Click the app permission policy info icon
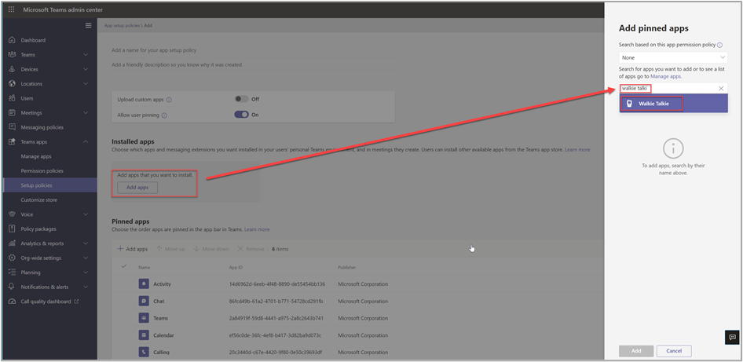The width and height of the screenshot is (743, 362). pyautogui.click(x=719, y=45)
